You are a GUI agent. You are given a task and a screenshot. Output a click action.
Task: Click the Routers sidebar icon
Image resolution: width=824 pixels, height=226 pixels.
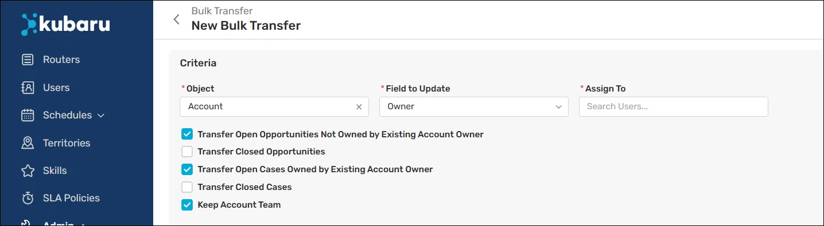(x=28, y=60)
